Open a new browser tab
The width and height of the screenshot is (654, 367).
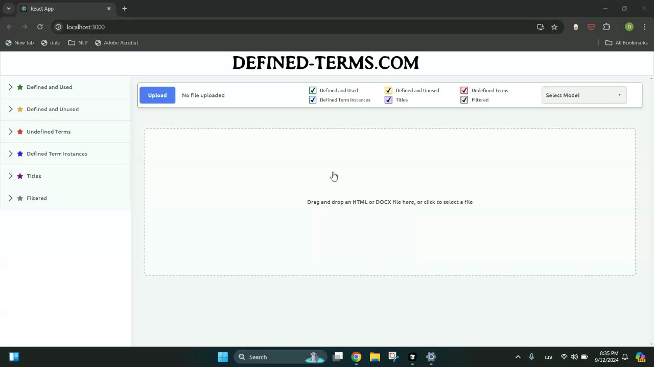click(x=124, y=9)
